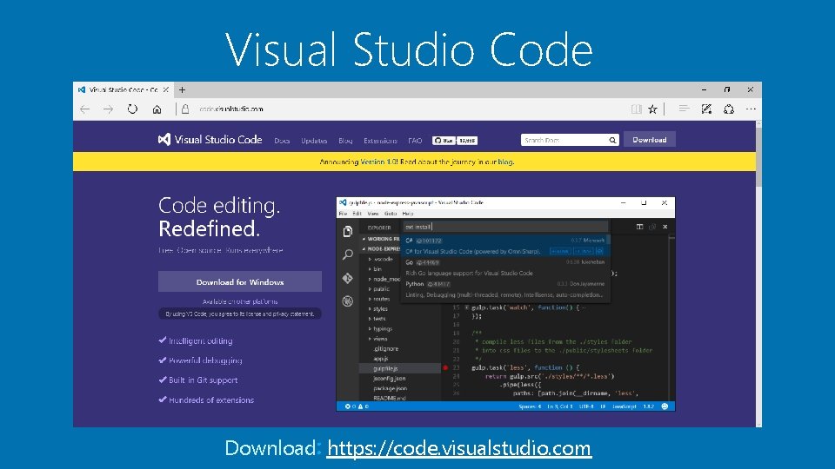Click the Visual Studio Code site logo
The width and height of the screenshot is (835, 469).
tap(210, 140)
